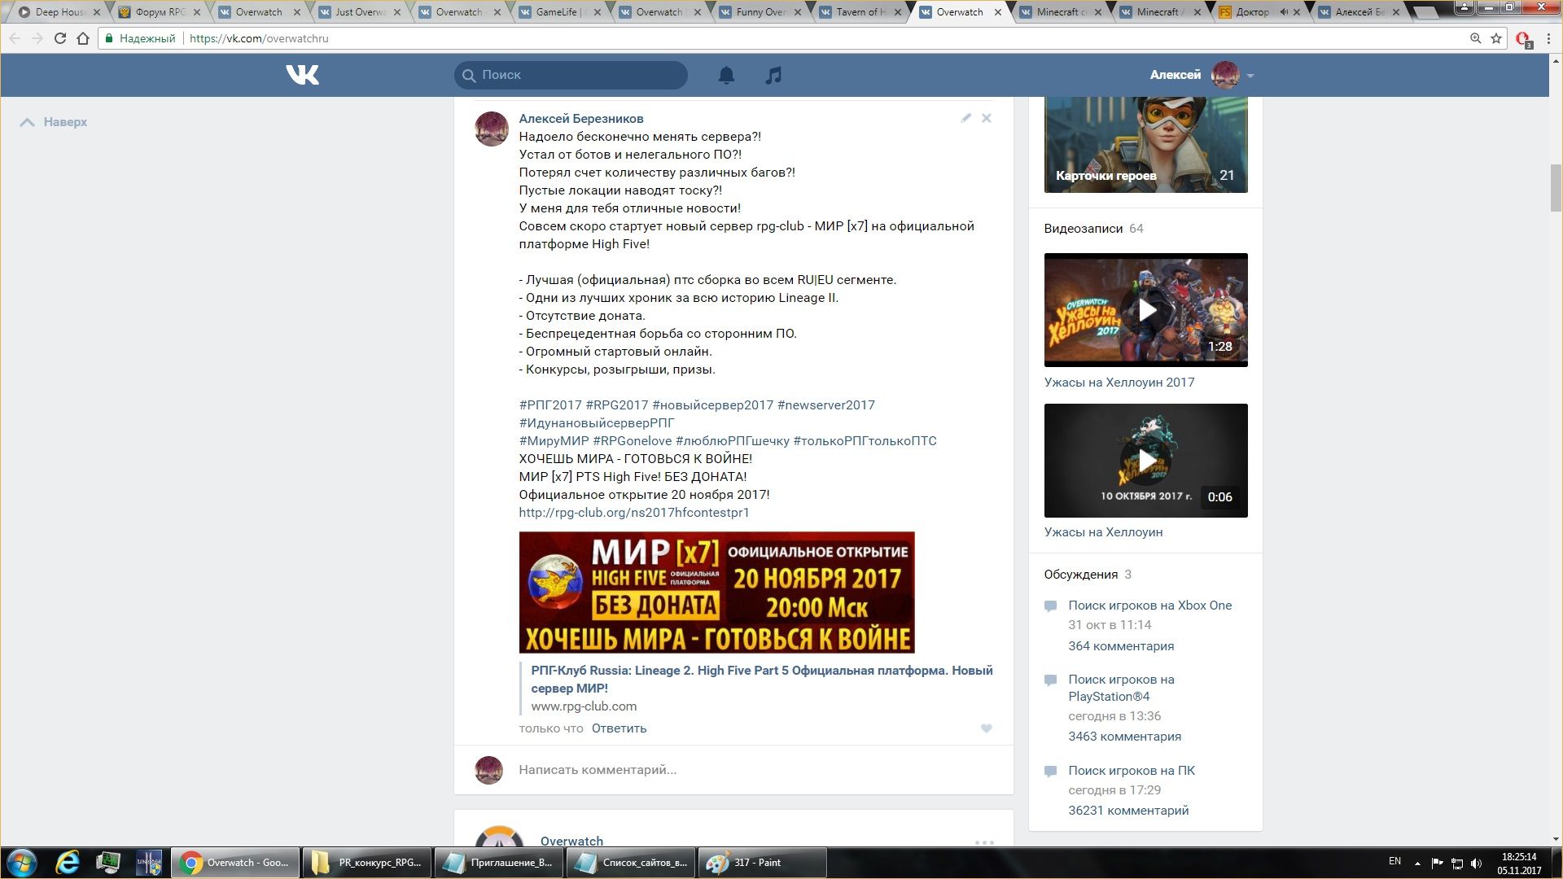Show hidden tray icons arrow
Viewport: 1563px width, 879px height.
point(1417,863)
